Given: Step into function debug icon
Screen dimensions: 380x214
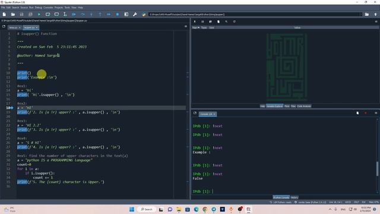Looking at the screenshot, I should pos(91,14).
